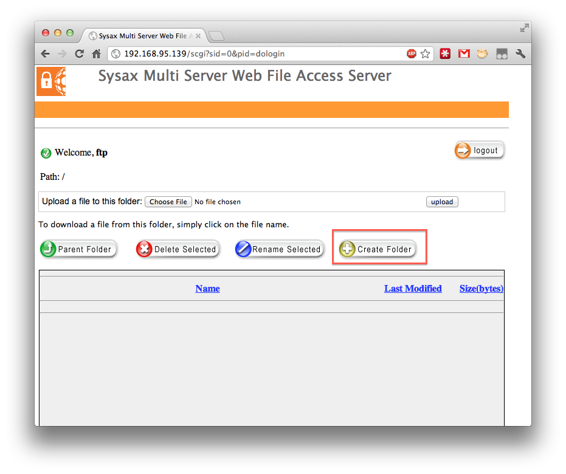Open the LastPass red asterisk extension
The width and height of the screenshot is (566, 474).
tap(446, 54)
